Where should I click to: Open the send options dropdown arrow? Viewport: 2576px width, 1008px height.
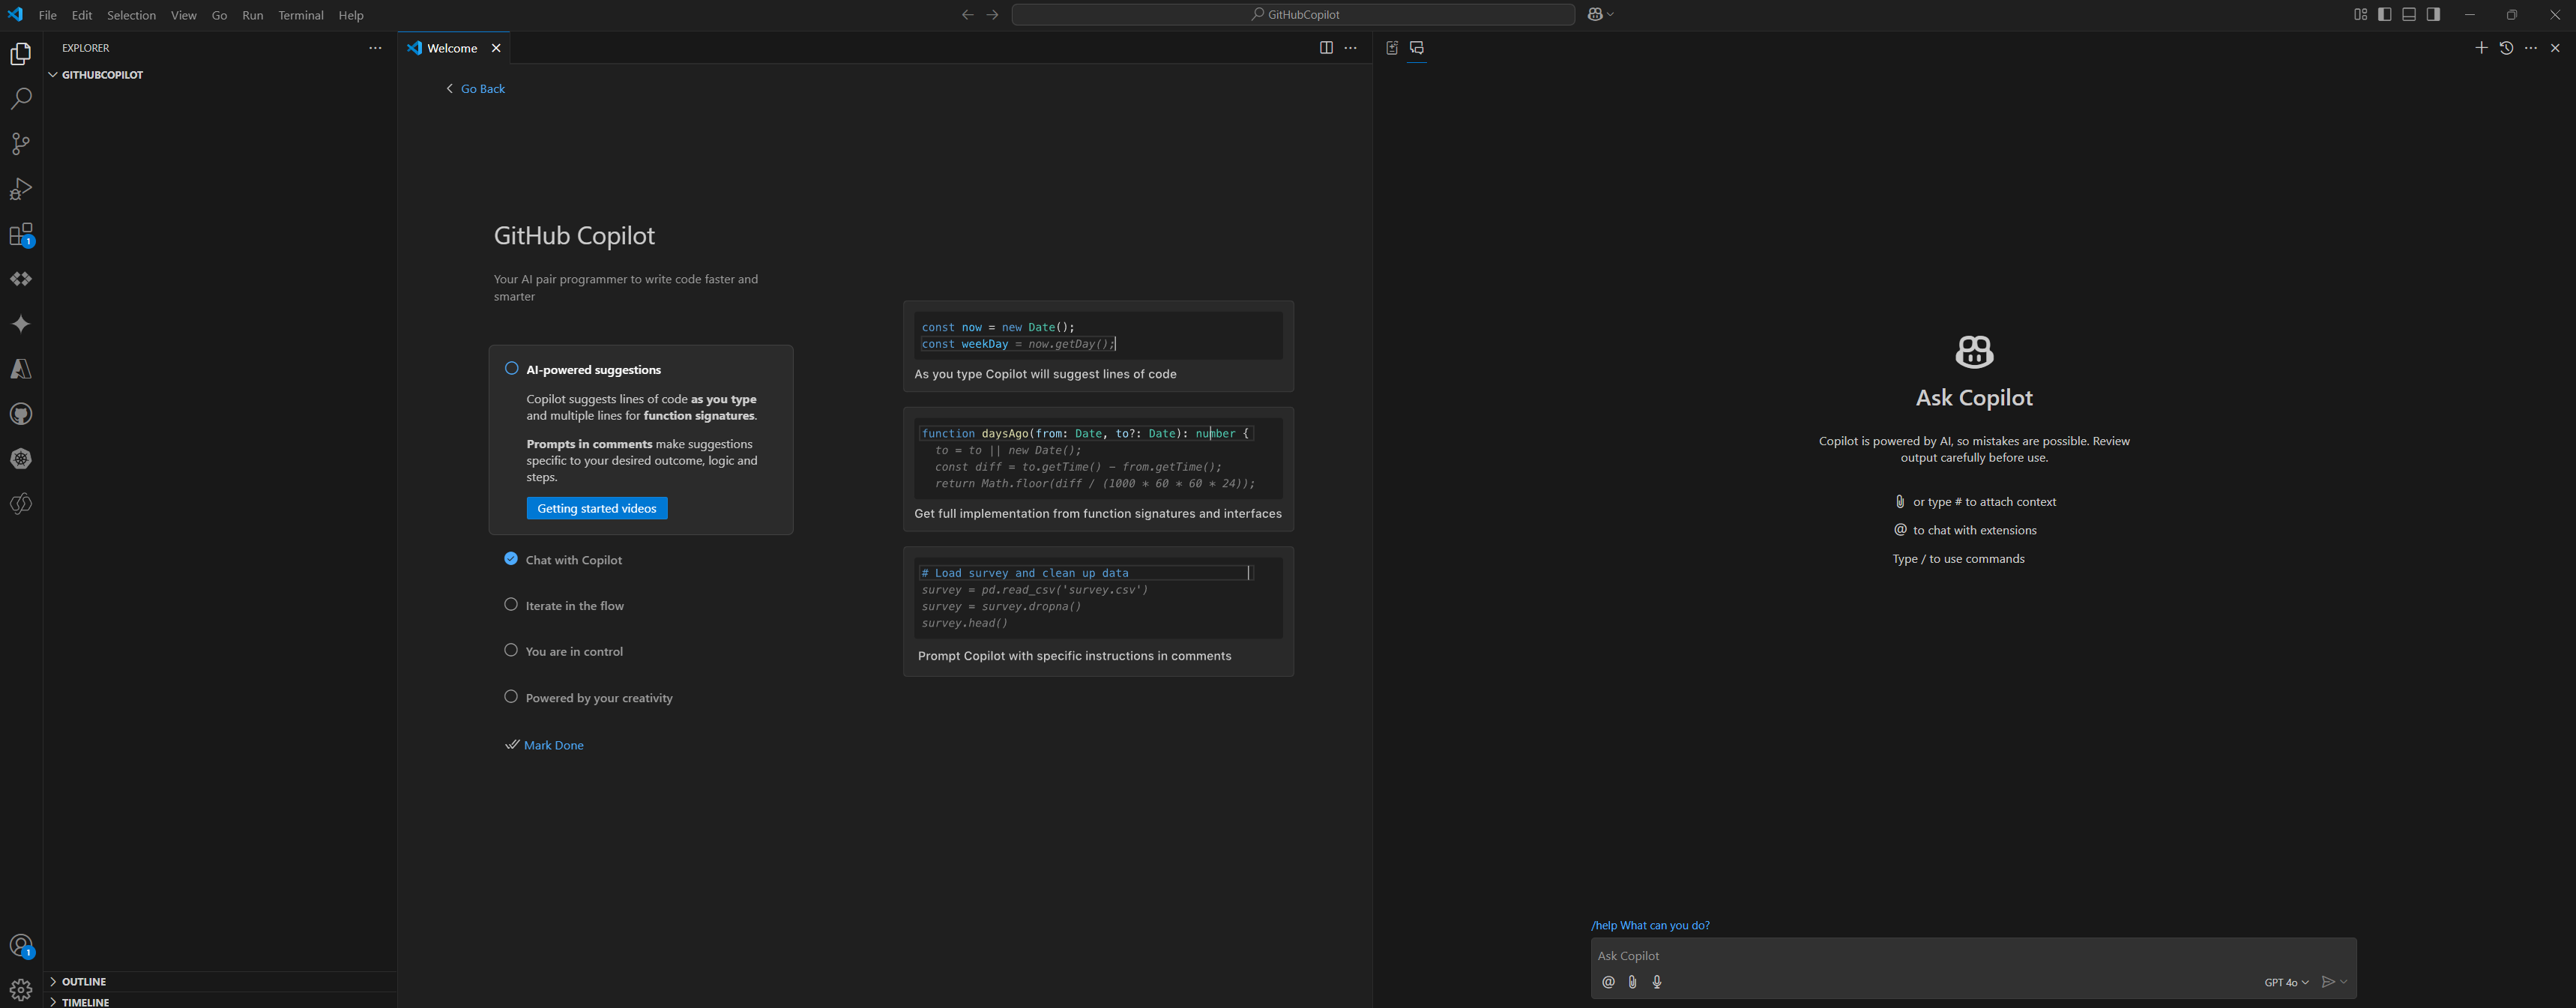pyautogui.click(x=2344, y=982)
